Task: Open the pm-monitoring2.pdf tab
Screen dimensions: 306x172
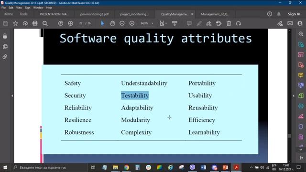Action: click(95, 14)
